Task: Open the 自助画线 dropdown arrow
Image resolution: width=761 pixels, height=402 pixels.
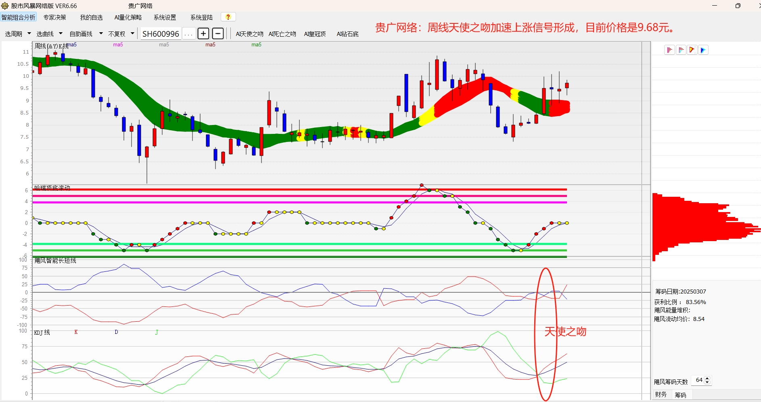Action: coord(100,33)
